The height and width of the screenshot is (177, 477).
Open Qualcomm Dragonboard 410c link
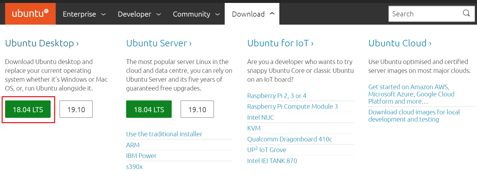[290, 139]
